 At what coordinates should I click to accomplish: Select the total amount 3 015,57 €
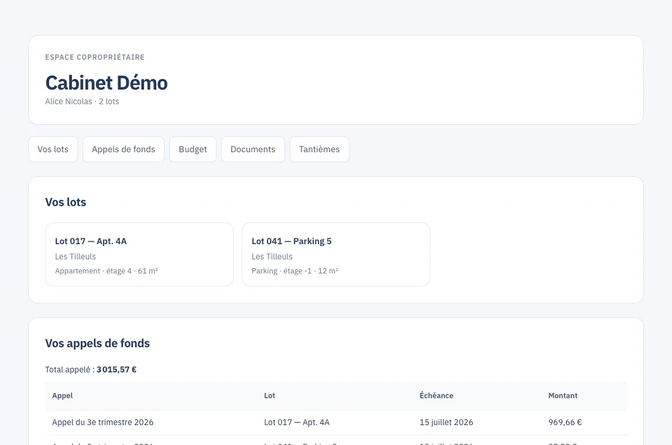pyautogui.click(x=116, y=369)
